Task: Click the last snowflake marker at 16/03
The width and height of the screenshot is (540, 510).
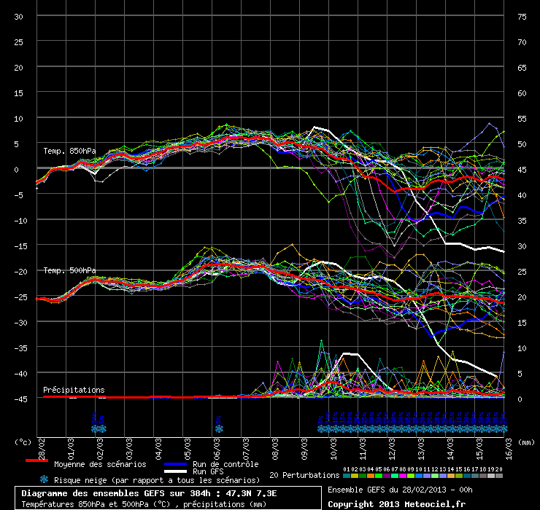Action: pos(503,428)
